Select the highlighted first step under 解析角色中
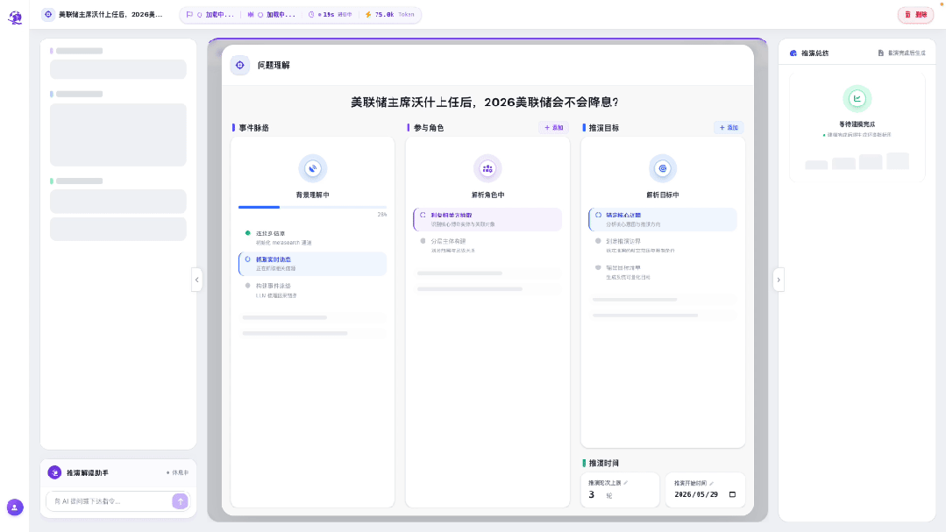 tap(487, 219)
